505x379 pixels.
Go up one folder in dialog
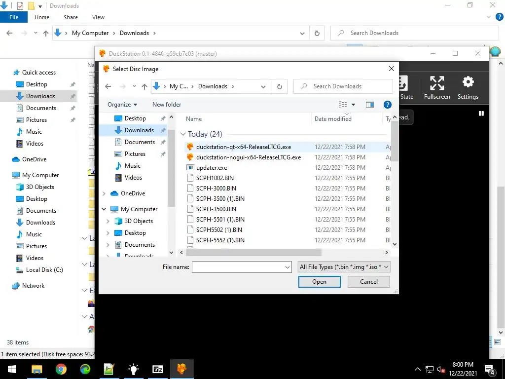click(x=144, y=86)
